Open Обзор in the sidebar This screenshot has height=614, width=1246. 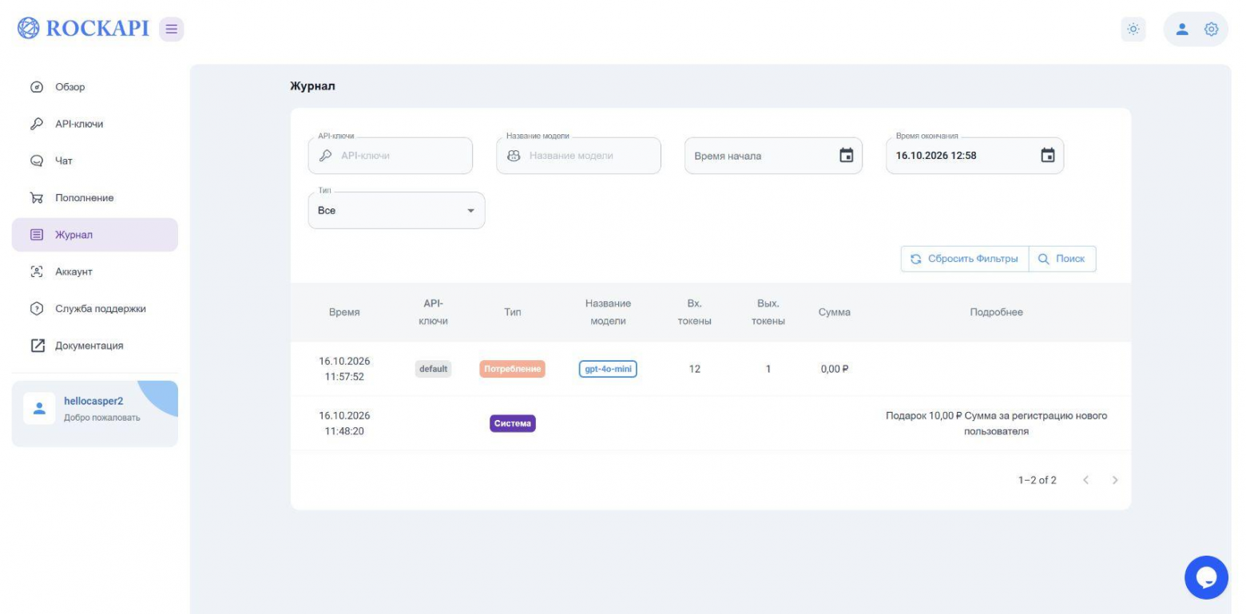point(94,87)
